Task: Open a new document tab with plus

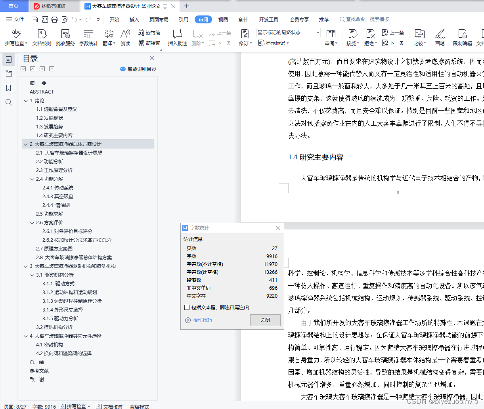Action: 187,6
